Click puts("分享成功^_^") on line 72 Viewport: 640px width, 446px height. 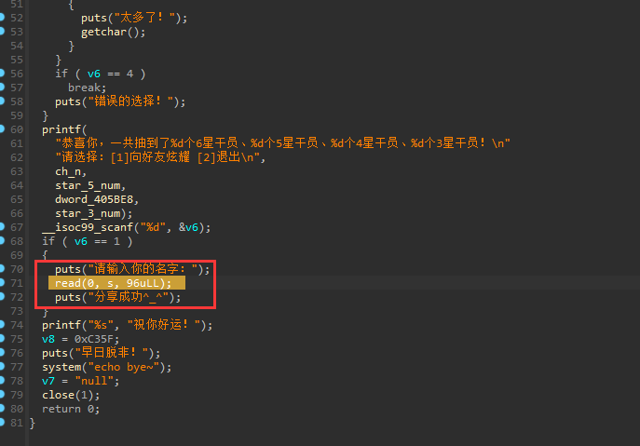pyautogui.click(x=118, y=297)
